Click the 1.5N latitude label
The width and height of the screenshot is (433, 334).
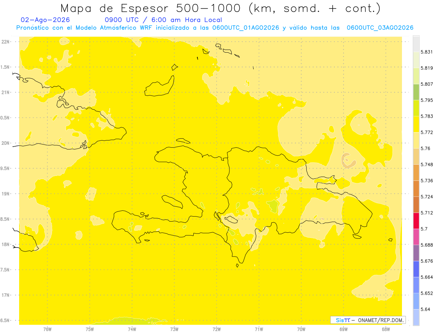(5, 67)
